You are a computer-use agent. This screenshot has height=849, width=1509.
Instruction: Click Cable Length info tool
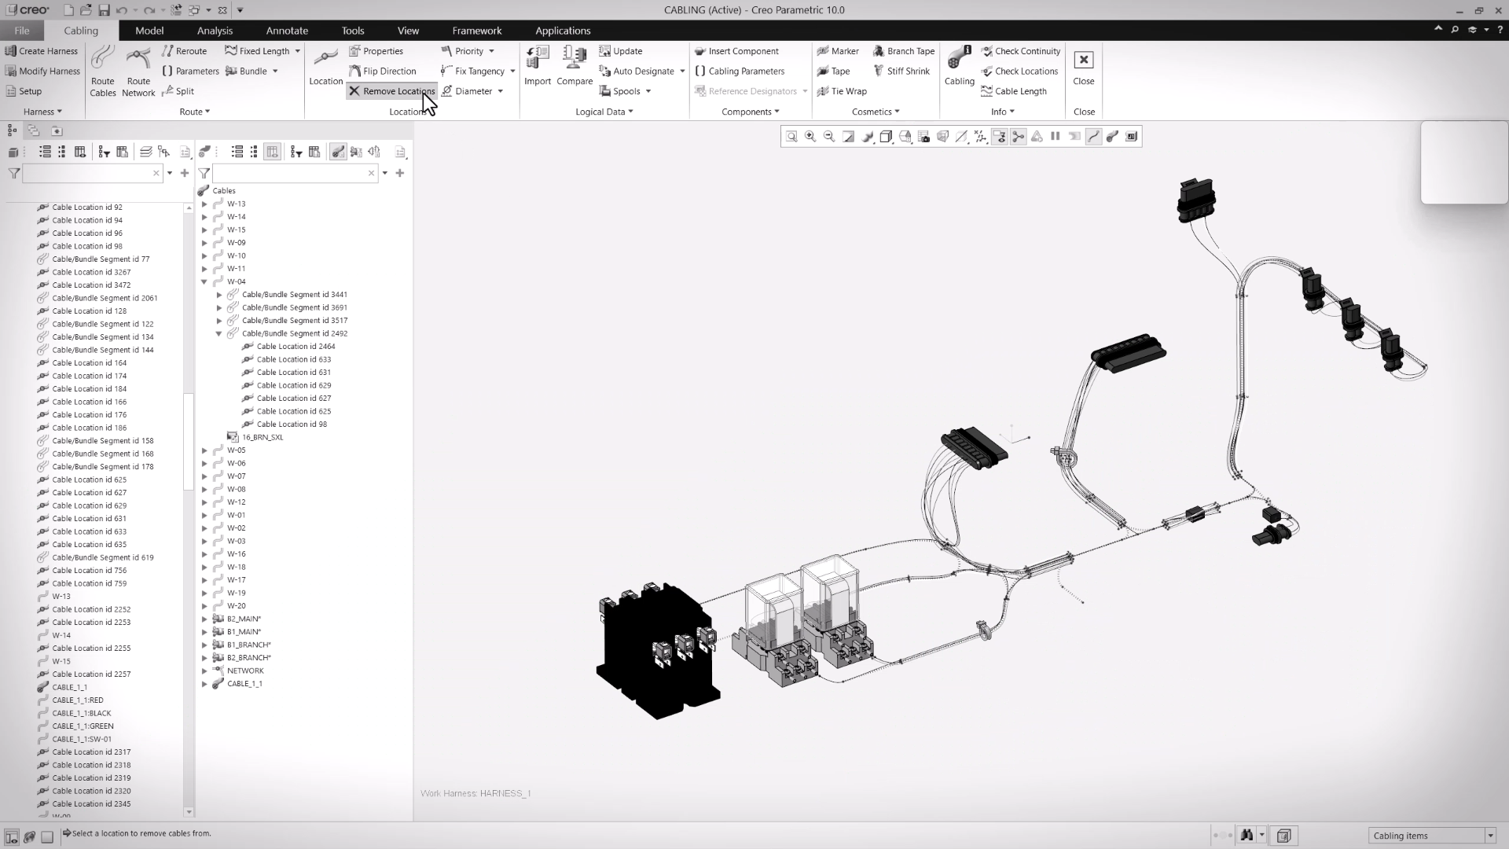coord(1014,91)
